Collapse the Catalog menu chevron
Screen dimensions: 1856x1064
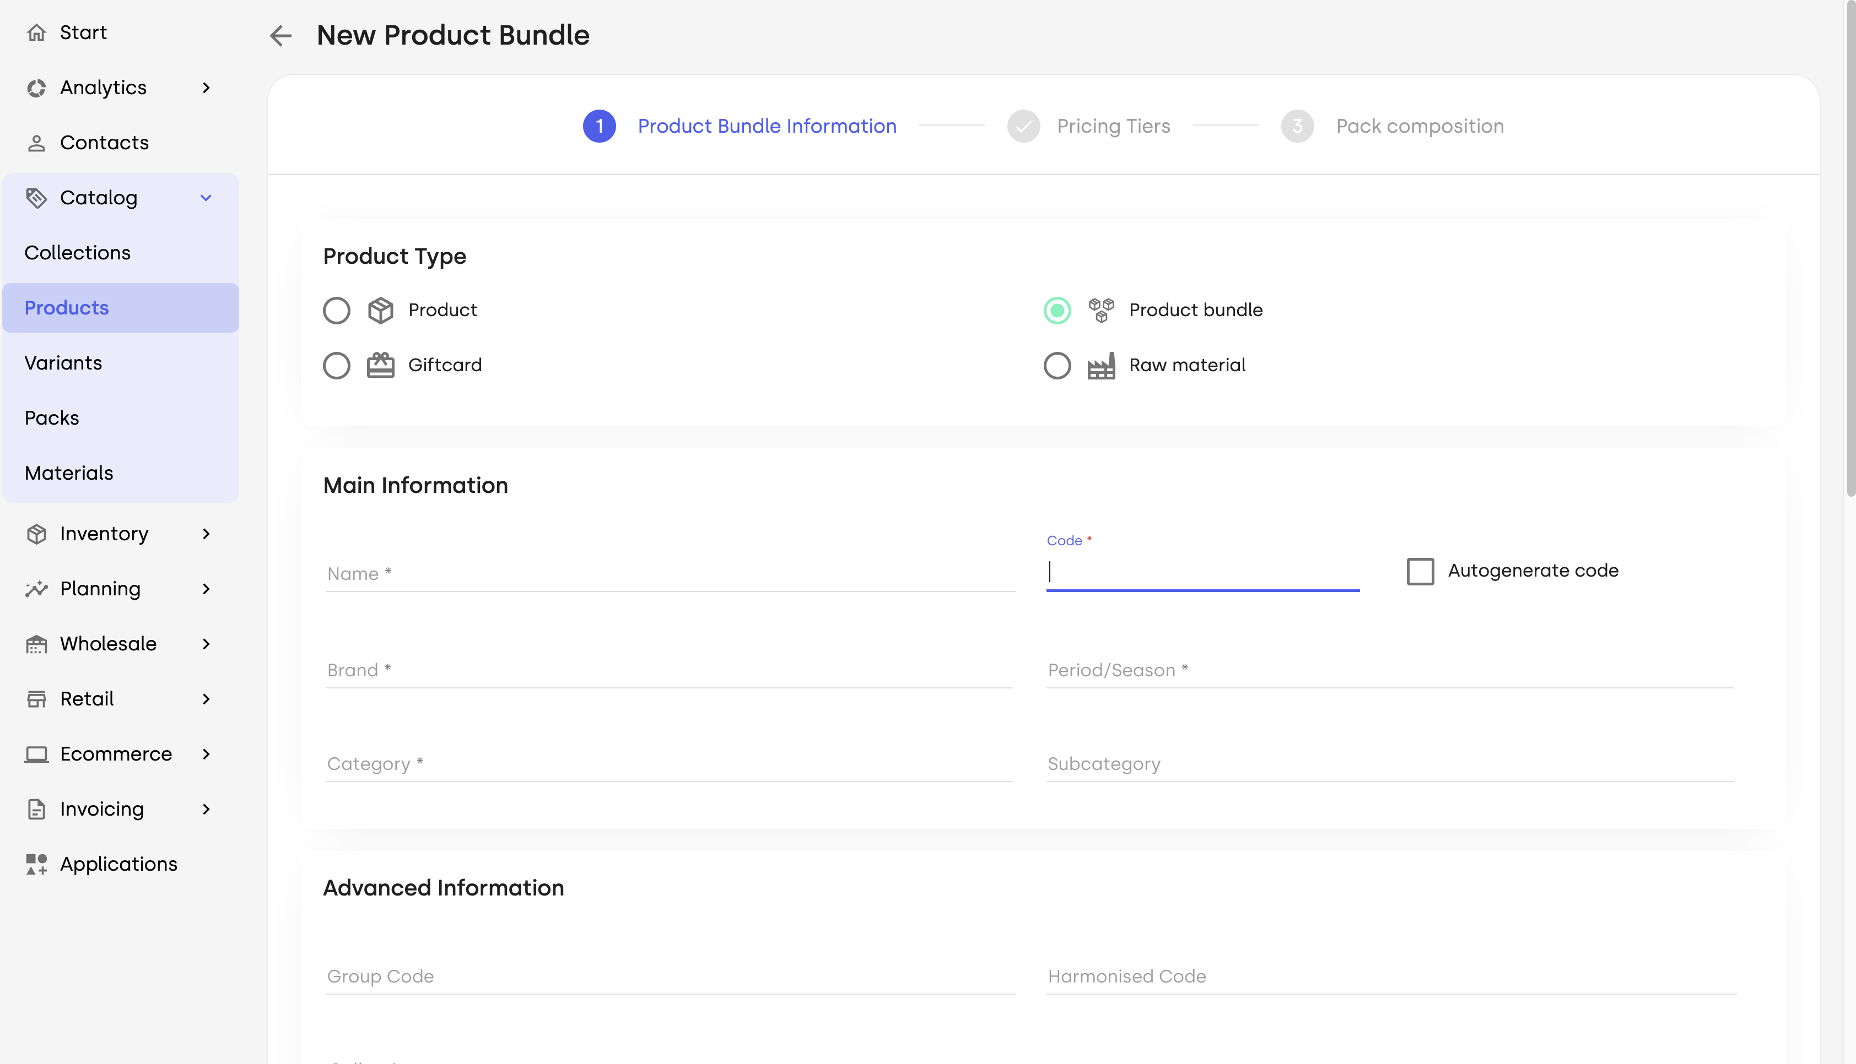point(206,197)
